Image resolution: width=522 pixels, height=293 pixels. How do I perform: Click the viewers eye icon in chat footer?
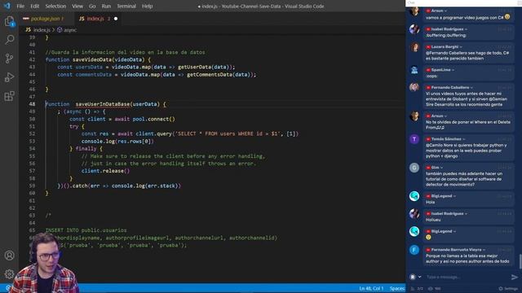click(431, 288)
